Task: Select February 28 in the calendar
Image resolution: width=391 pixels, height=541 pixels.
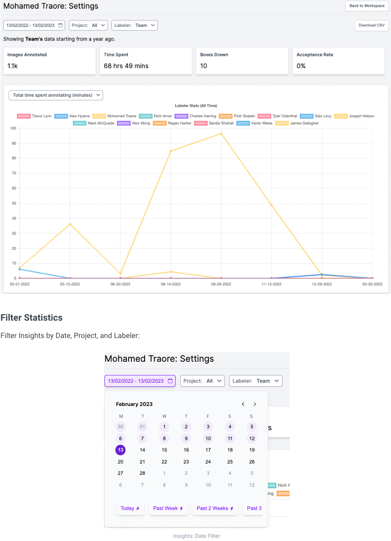Action: 142,473
